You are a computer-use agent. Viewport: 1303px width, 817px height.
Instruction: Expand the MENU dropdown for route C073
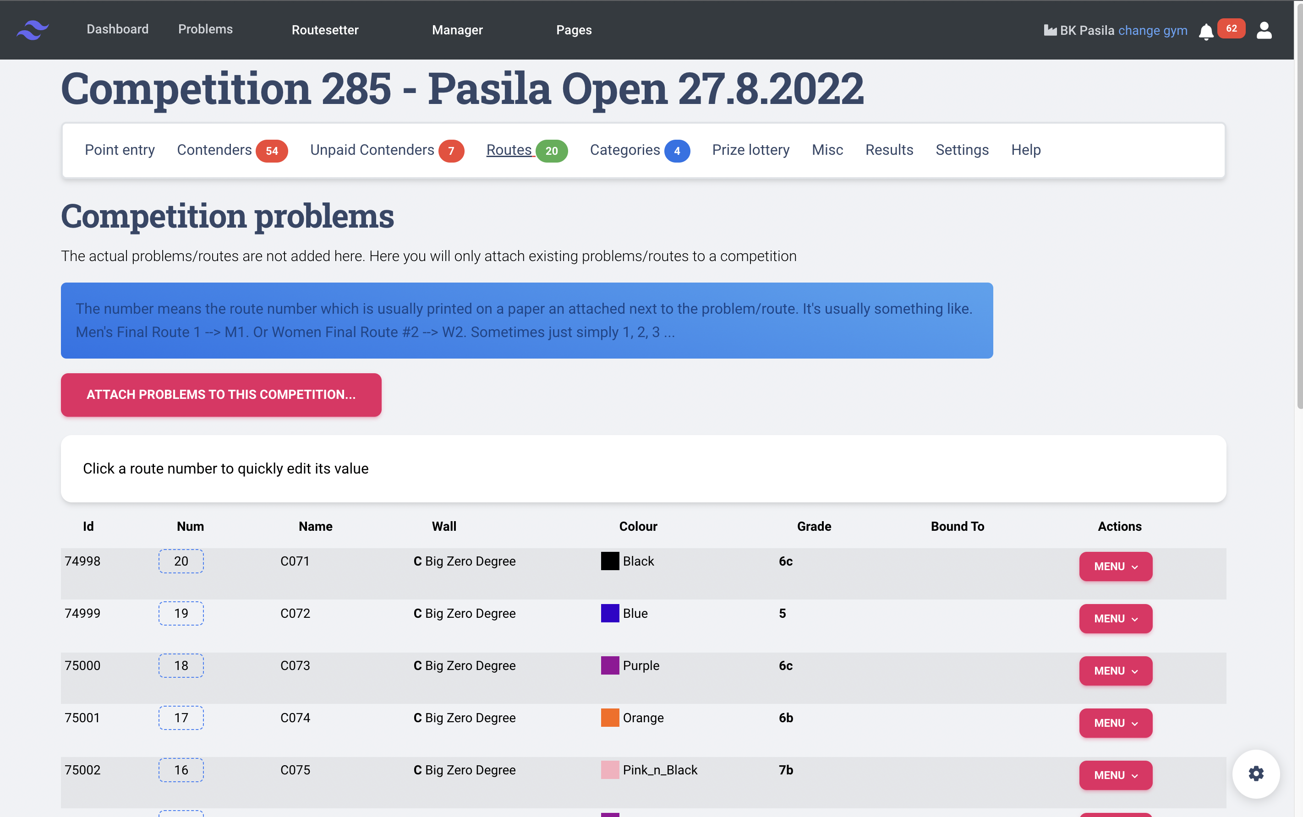[1116, 670]
